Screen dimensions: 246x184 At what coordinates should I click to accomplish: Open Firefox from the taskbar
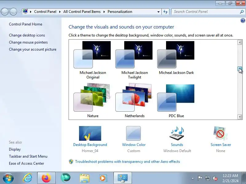click(x=46, y=178)
